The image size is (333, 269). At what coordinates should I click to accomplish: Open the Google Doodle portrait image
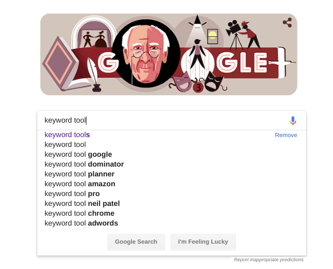[146, 54]
